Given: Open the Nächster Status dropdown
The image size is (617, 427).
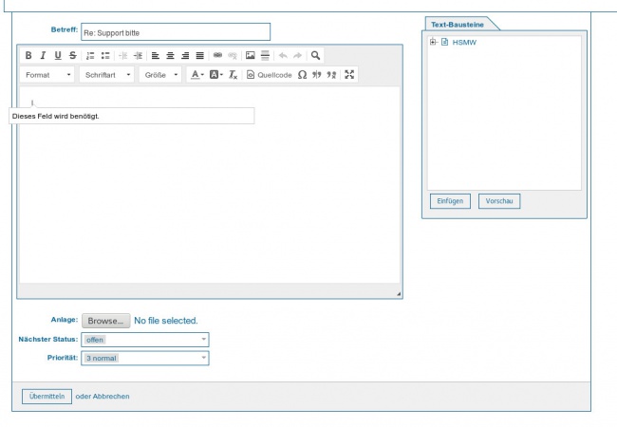Looking at the screenshot, I should (145, 339).
